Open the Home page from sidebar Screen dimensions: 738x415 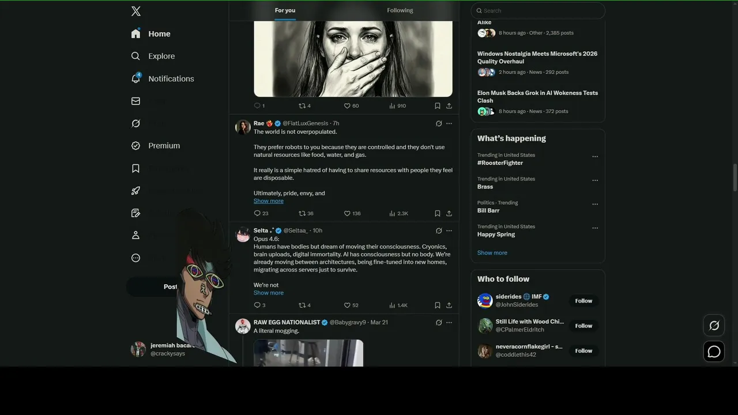(150, 33)
